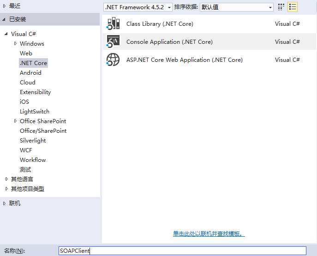Select the Windows category label
This screenshot has height=256, width=317.
(x=32, y=44)
